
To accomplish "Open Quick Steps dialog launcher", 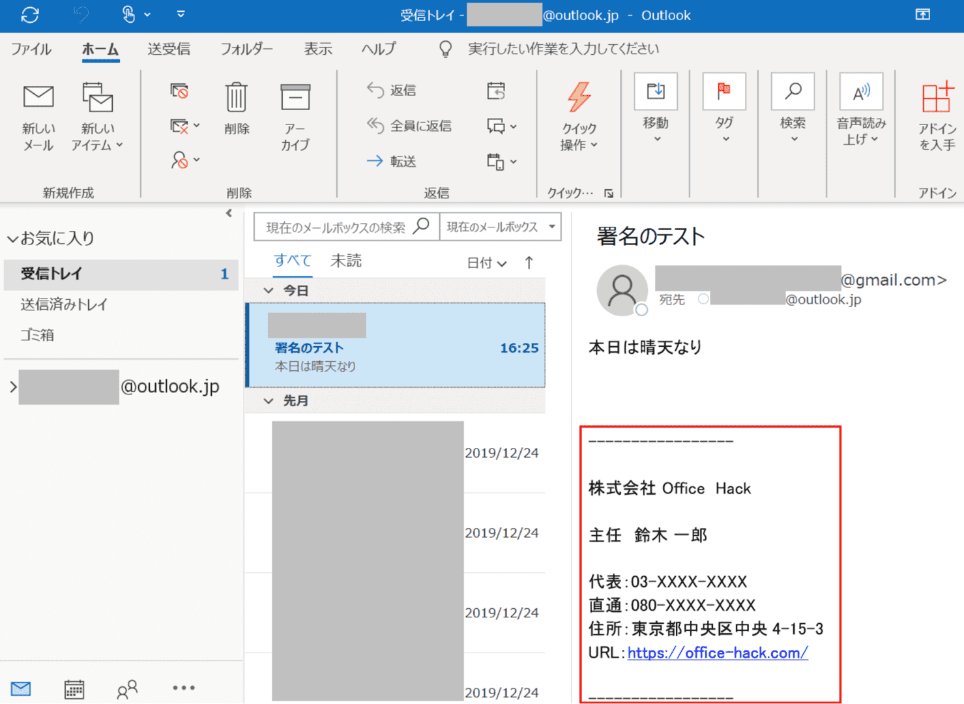I will pyautogui.click(x=609, y=193).
